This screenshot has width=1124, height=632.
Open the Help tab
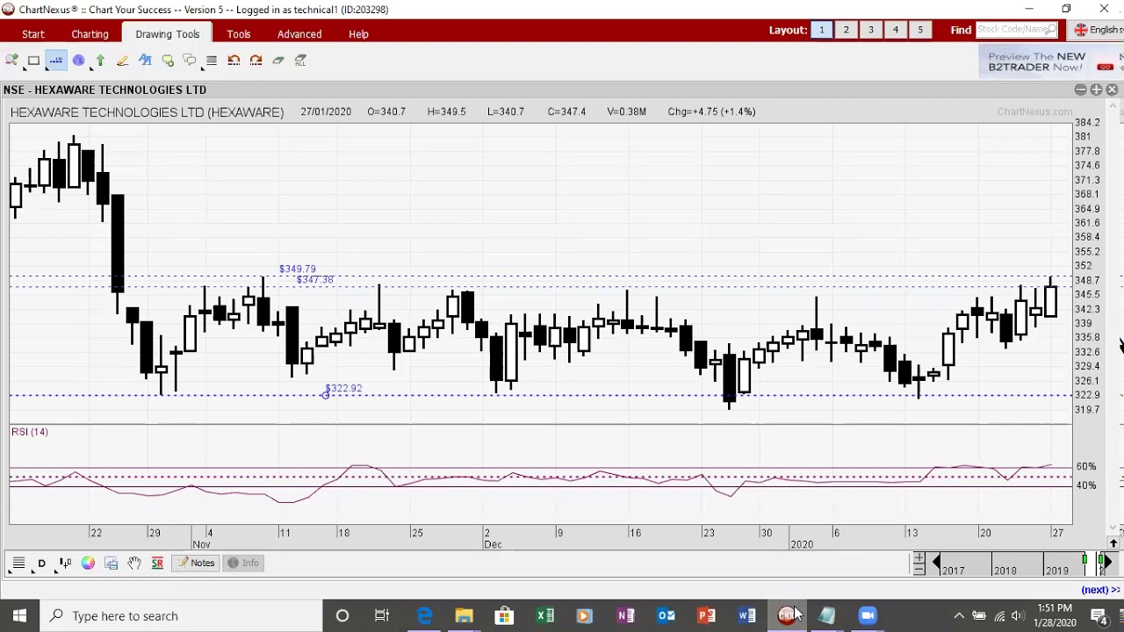(358, 34)
